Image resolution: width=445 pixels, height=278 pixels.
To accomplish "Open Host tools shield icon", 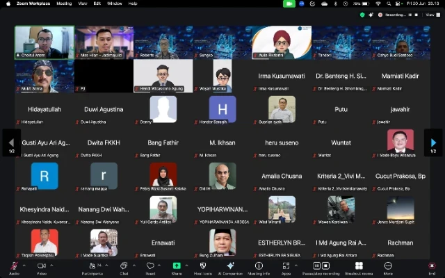I will pos(203,267).
